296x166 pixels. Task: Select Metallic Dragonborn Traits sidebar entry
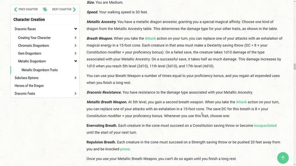[x=39, y=70]
